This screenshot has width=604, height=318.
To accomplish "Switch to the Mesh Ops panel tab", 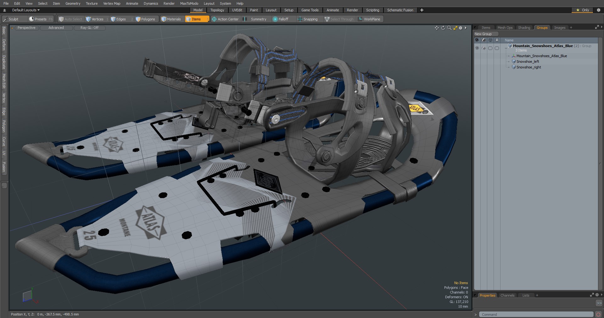I will (x=505, y=28).
